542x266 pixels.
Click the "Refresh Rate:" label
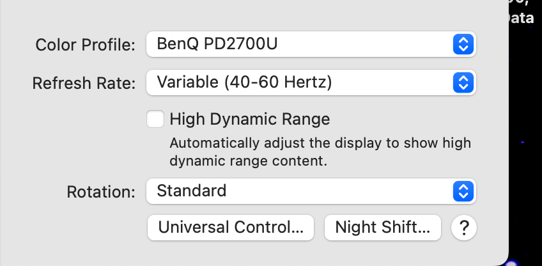(x=84, y=82)
